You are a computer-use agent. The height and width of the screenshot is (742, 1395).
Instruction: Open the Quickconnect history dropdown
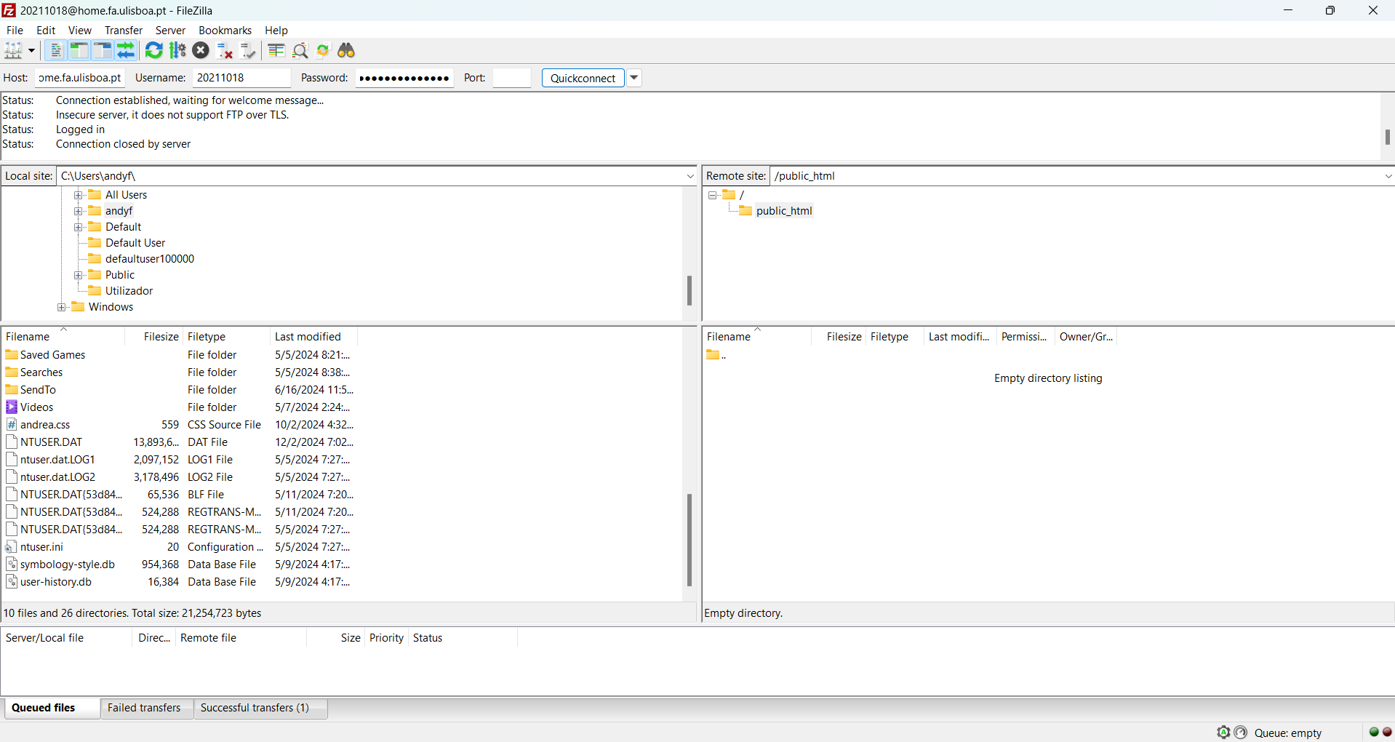(634, 78)
